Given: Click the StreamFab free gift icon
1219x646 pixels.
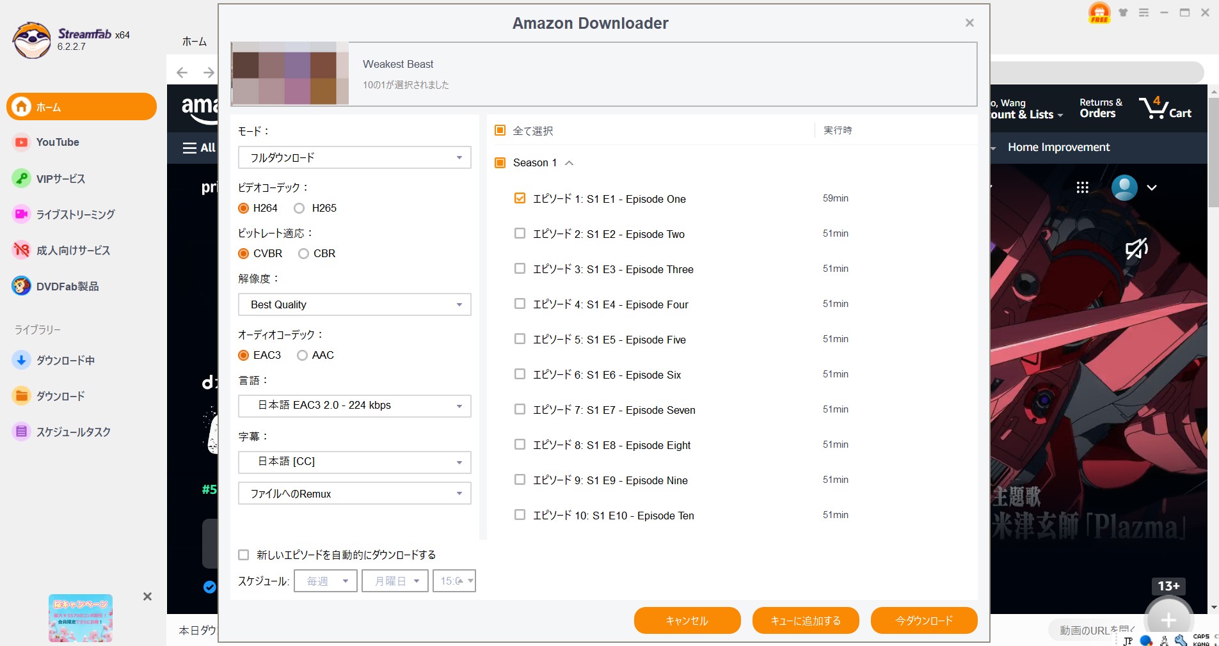Looking at the screenshot, I should pyautogui.click(x=1099, y=13).
